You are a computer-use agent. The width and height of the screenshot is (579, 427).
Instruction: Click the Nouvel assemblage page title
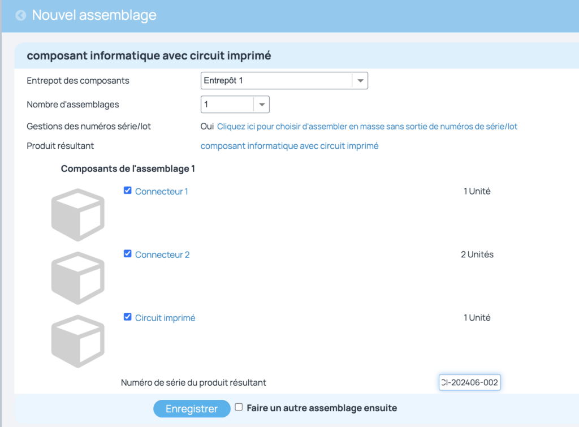[94, 15]
